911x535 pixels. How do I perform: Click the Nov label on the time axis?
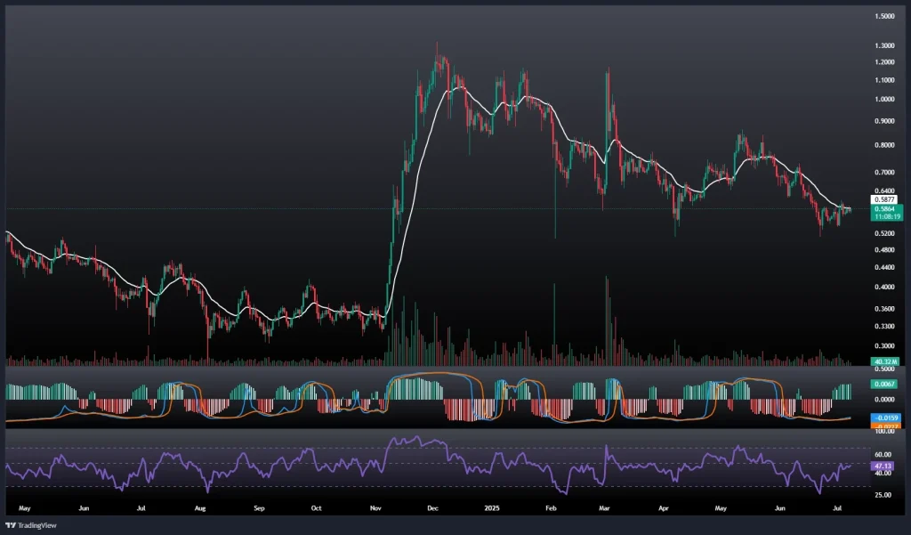pos(375,508)
